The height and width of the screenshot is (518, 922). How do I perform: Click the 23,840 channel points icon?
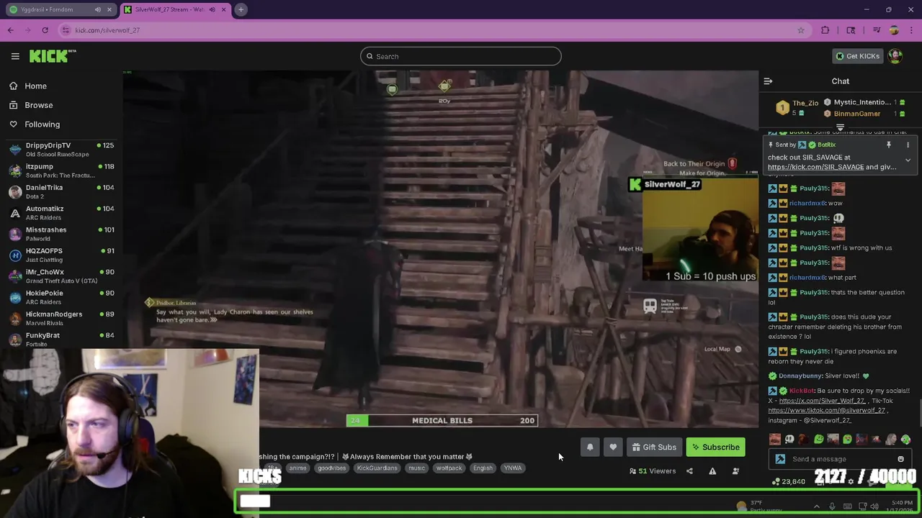776,481
